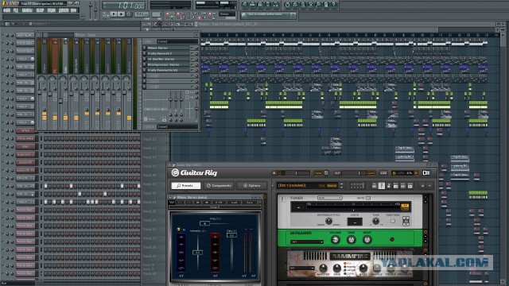
Task: Click the one-click audio recording icon
Action: [x=318, y=5]
